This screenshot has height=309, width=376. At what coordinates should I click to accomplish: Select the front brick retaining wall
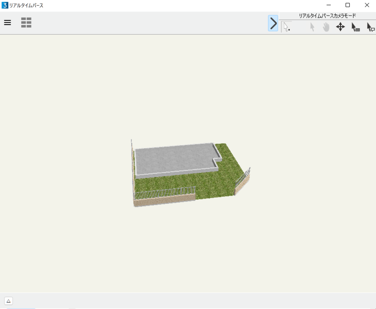164,201
